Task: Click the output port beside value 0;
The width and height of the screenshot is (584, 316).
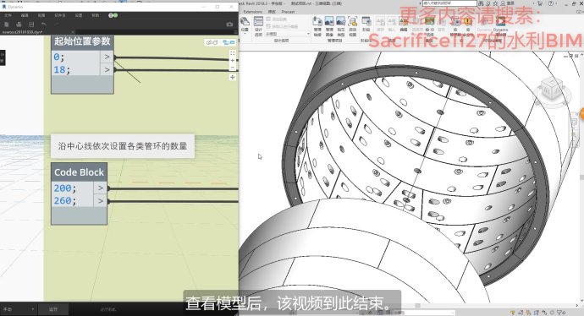Action: [107, 57]
